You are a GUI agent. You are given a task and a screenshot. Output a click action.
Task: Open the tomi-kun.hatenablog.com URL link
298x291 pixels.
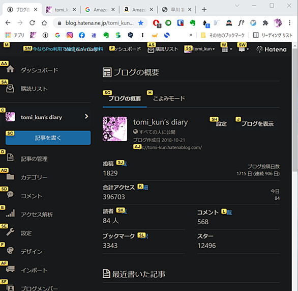pos(168,147)
